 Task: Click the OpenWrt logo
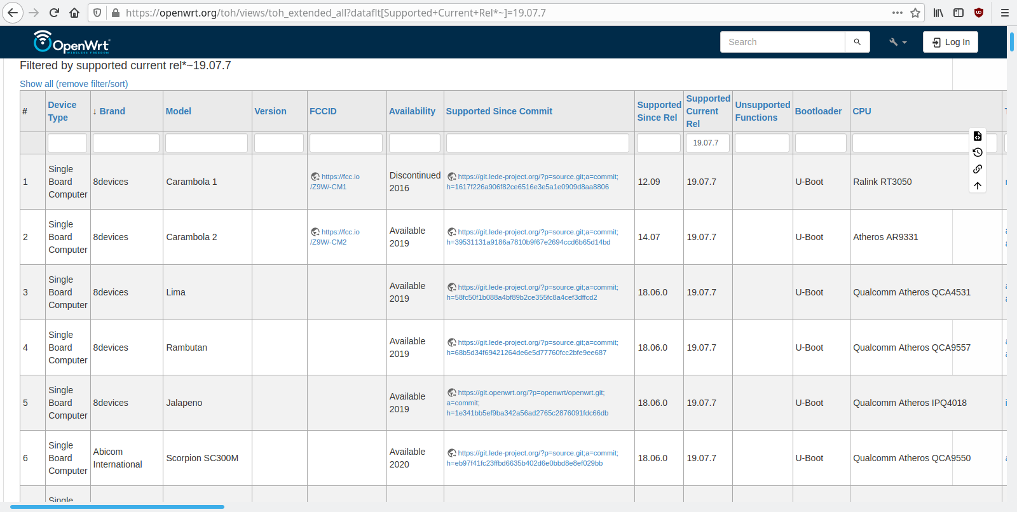pyautogui.click(x=71, y=43)
